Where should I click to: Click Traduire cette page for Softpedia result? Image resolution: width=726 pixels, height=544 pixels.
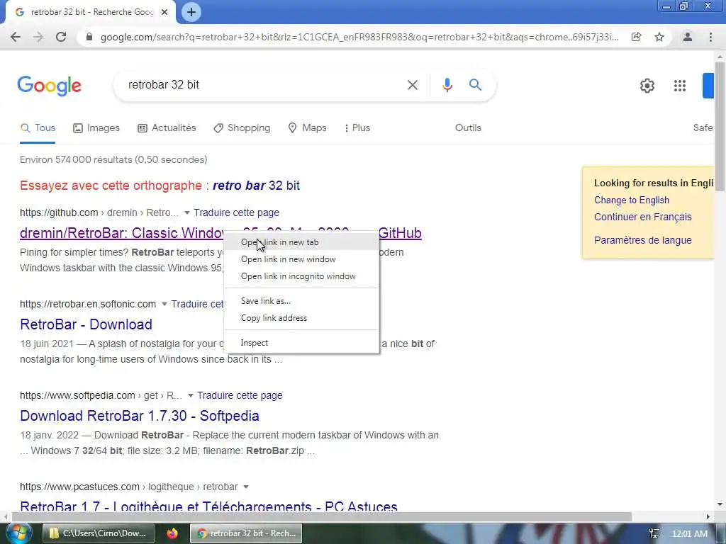[x=240, y=395]
